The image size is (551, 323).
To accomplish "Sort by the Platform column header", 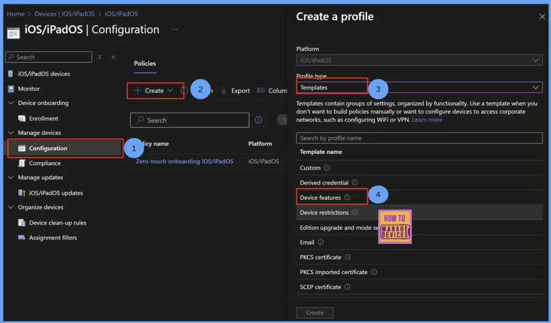I will [x=260, y=143].
